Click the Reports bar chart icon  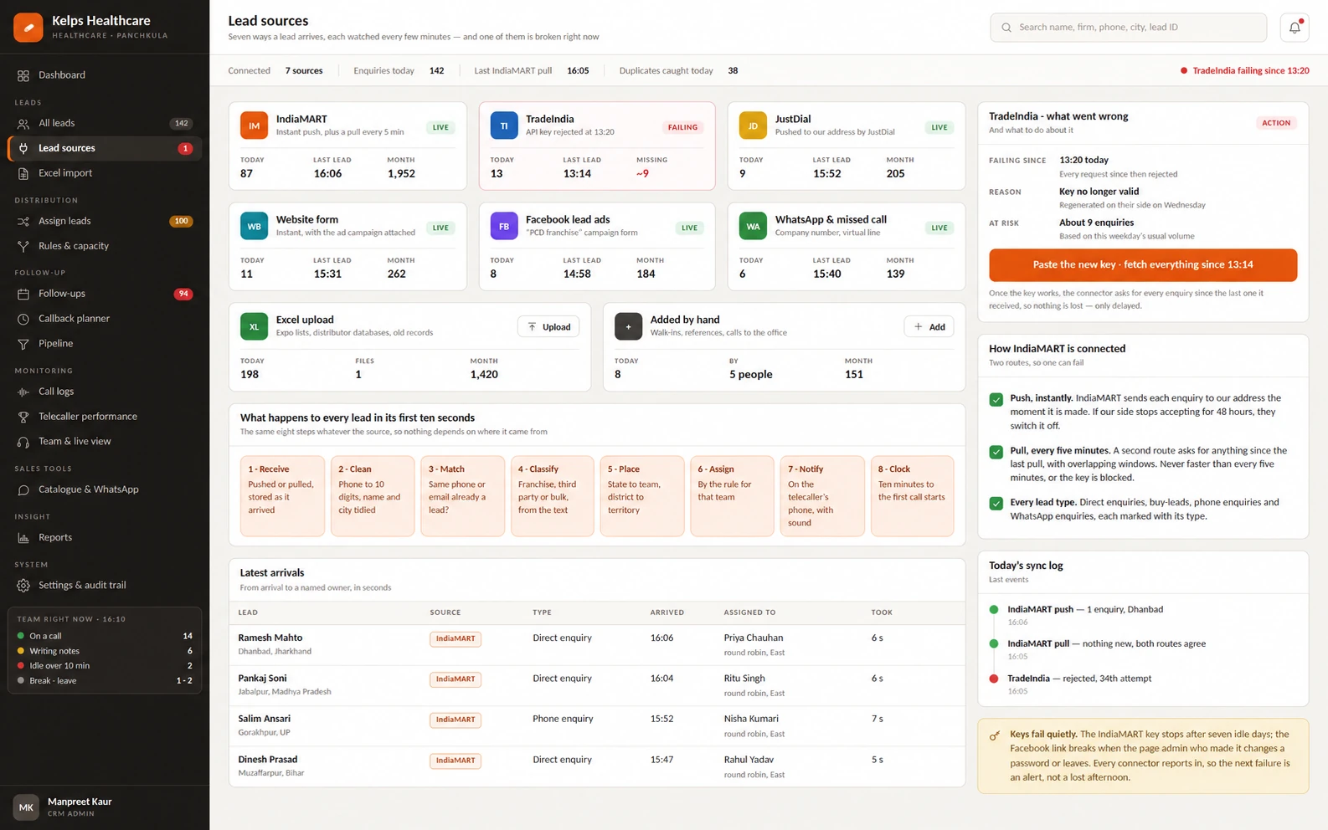pyautogui.click(x=23, y=538)
